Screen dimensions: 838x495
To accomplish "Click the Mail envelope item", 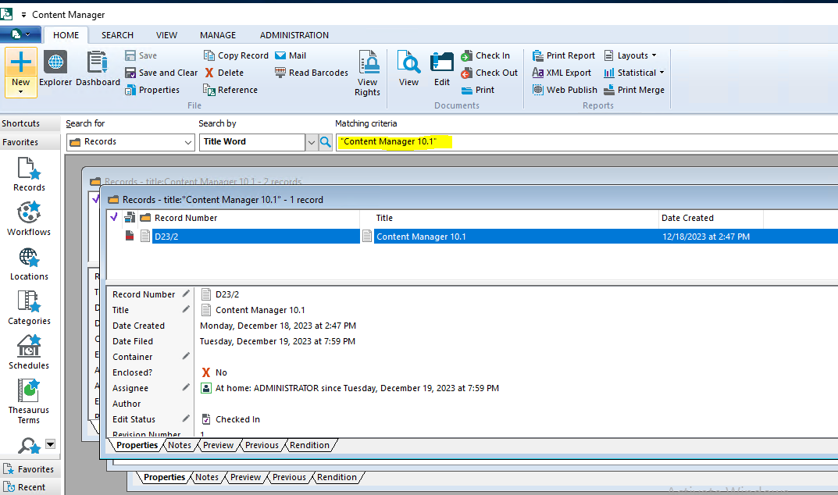I will (291, 55).
